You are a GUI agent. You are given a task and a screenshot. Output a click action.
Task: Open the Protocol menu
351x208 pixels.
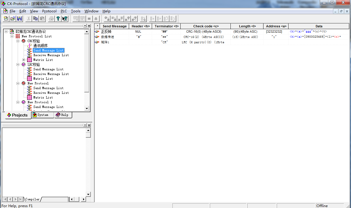click(x=49, y=11)
